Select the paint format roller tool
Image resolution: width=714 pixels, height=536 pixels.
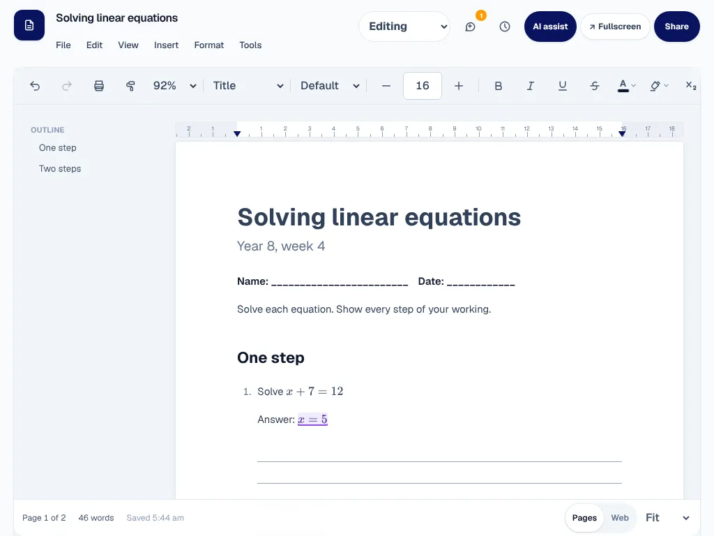pos(130,86)
